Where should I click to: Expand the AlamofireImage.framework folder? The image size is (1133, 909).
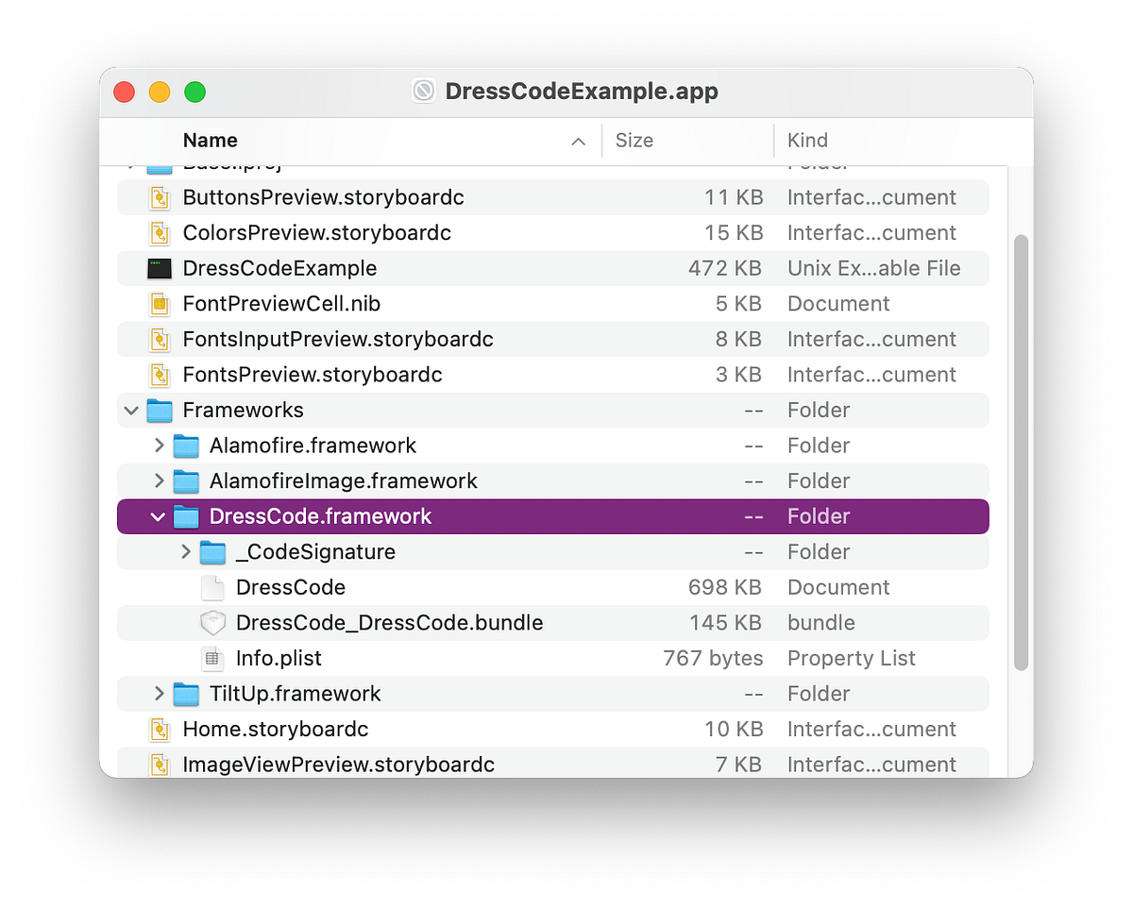159,480
